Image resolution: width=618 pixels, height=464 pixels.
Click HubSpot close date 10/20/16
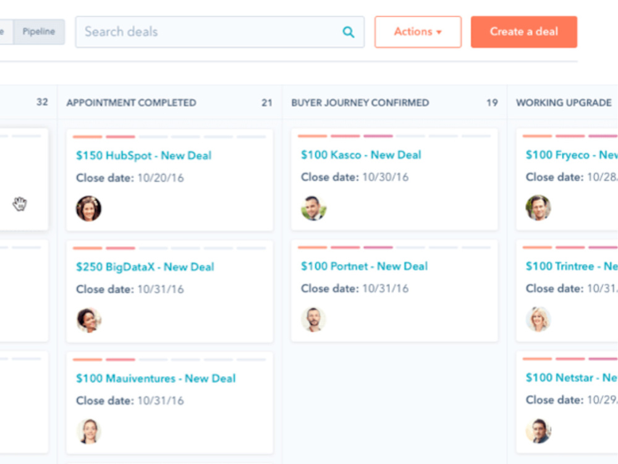coord(161,178)
